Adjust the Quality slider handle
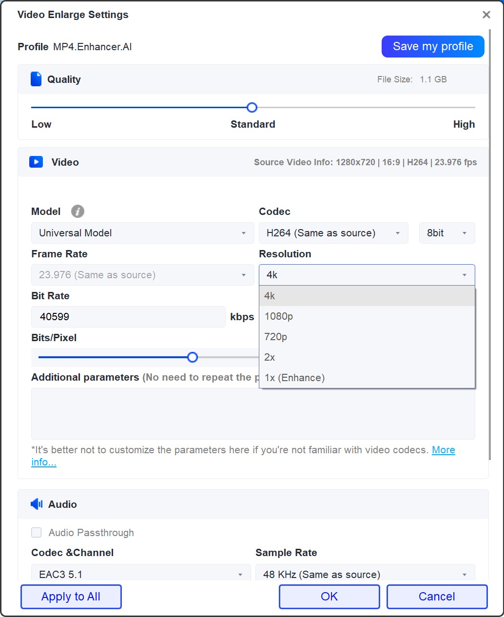Viewport: 504px width, 617px height. pyautogui.click(x=252, y=107)
